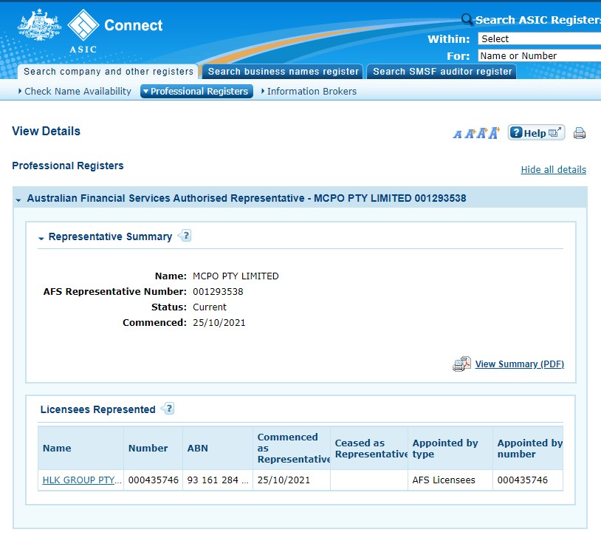Select the third font size A icon
Screen dimensions: 601x535
click(482, 133)
